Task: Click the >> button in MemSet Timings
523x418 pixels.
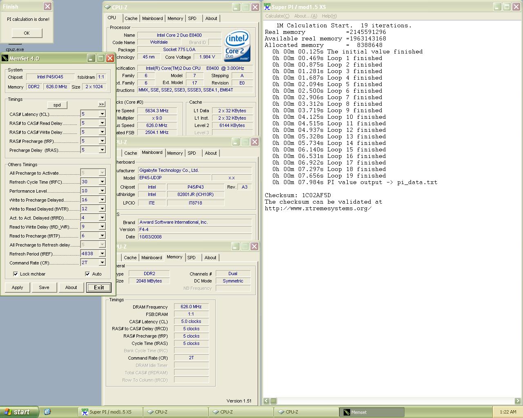Action: coord(101,104)
